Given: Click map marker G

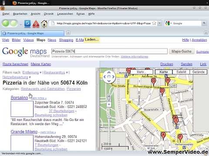Looking at the screenshot, I should 154,81.
